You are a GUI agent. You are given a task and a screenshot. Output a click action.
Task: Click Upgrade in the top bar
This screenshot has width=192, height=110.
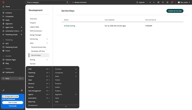click(140, 2)
